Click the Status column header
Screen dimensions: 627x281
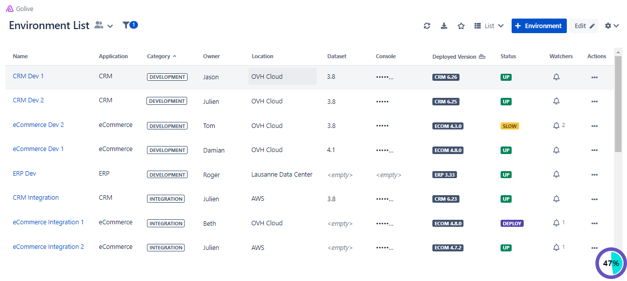pyautogui.click(x=508, y=57)
